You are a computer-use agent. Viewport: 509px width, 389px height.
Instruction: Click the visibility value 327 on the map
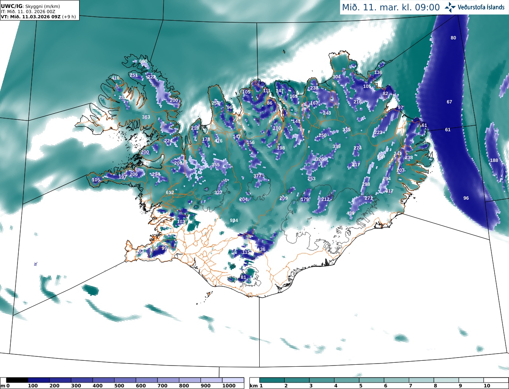click(x=218, y=193)
